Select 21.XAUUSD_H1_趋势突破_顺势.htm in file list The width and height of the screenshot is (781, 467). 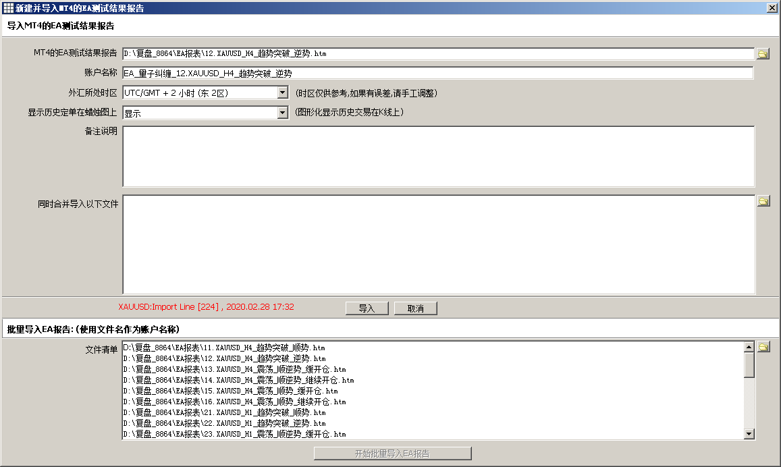pyautogui.click(x=225, y=412)
